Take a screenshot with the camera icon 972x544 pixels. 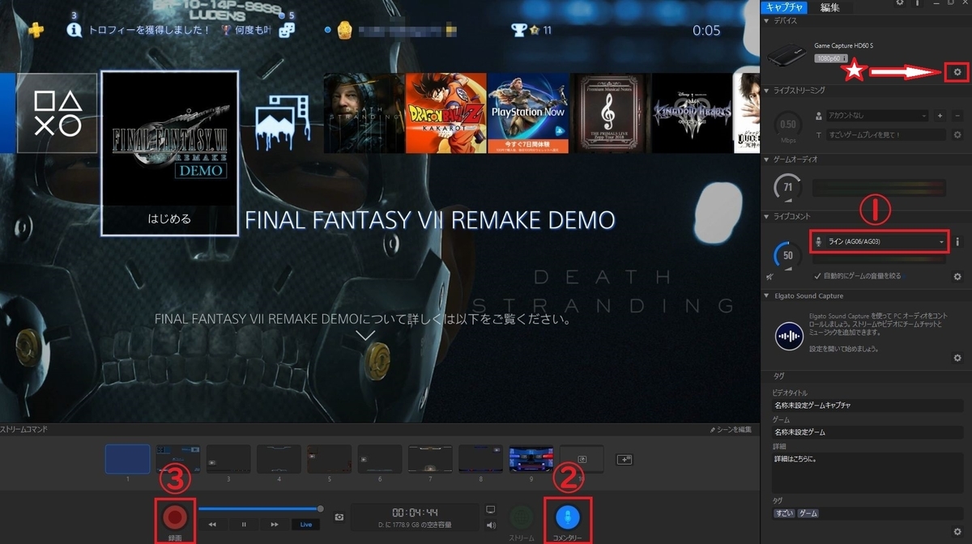click(339, 516)
